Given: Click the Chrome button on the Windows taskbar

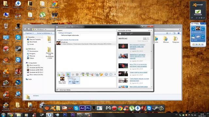Looking at the screenshot, I should click(x=11, y=115).
